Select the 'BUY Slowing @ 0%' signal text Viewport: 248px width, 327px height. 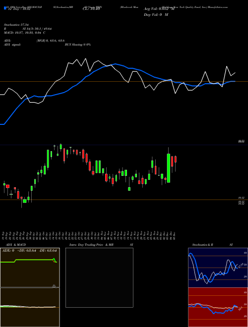point(78,45)
